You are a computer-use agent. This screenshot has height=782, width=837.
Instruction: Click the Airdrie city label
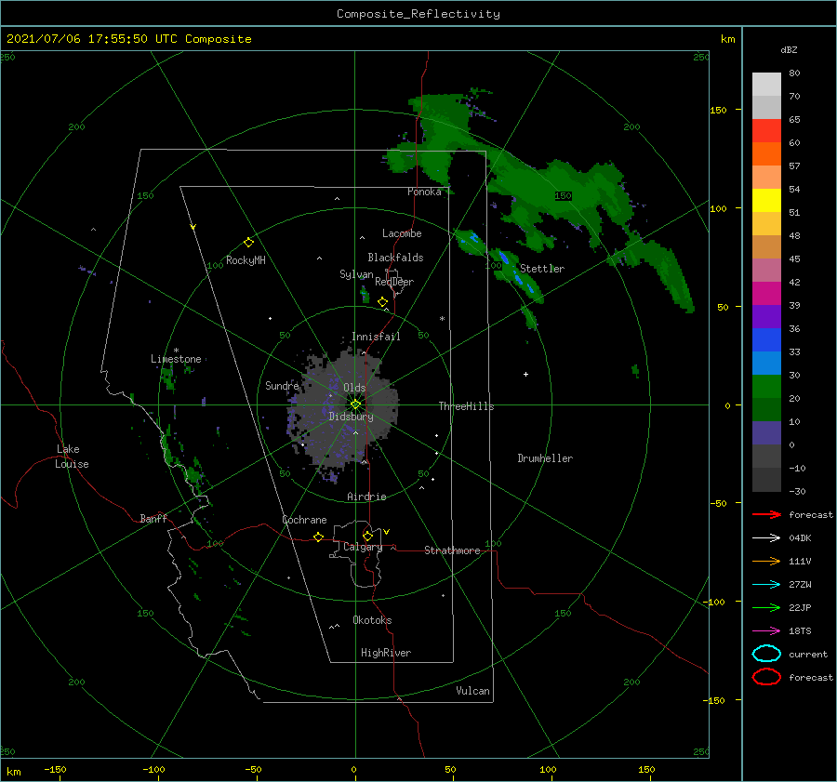coord(366,497)
